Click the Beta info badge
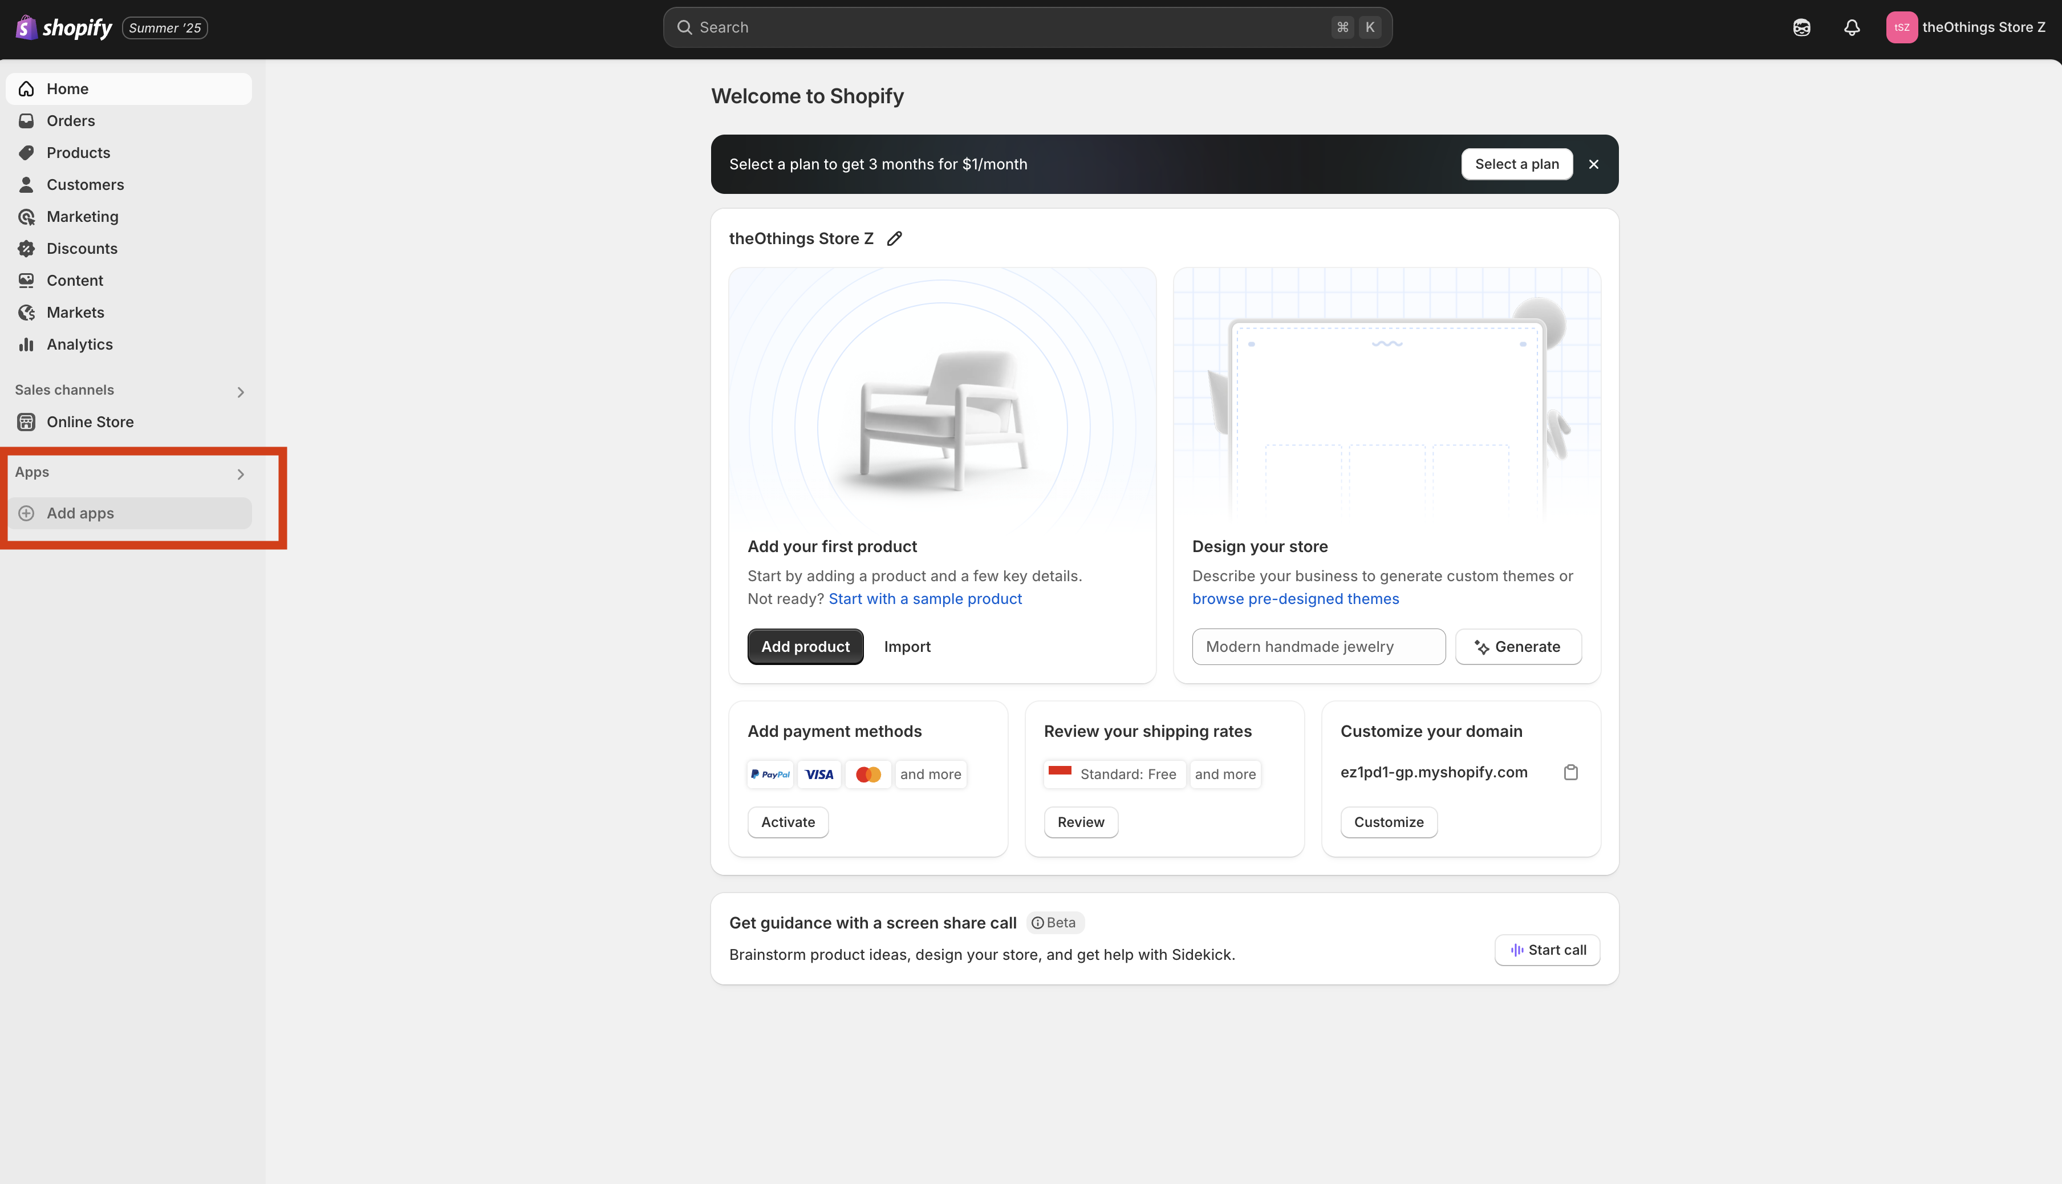2062x1184 pixels. click(x=1054, y=922)
